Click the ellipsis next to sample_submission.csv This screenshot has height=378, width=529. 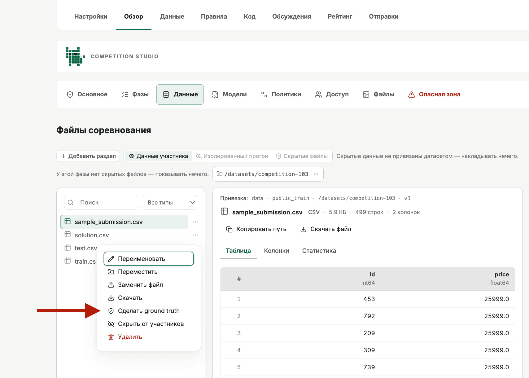click(195, 222)
